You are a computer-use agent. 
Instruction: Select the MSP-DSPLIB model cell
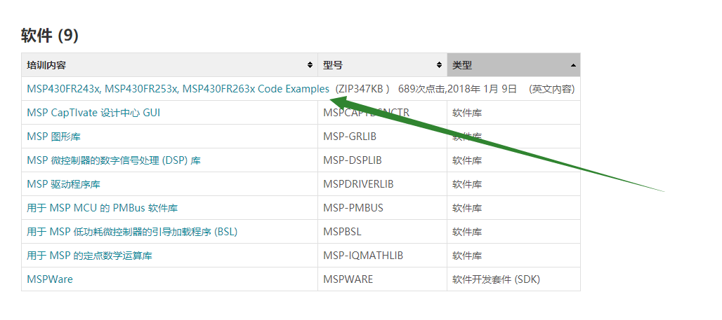pyautogui.click(x=382, y=160)
